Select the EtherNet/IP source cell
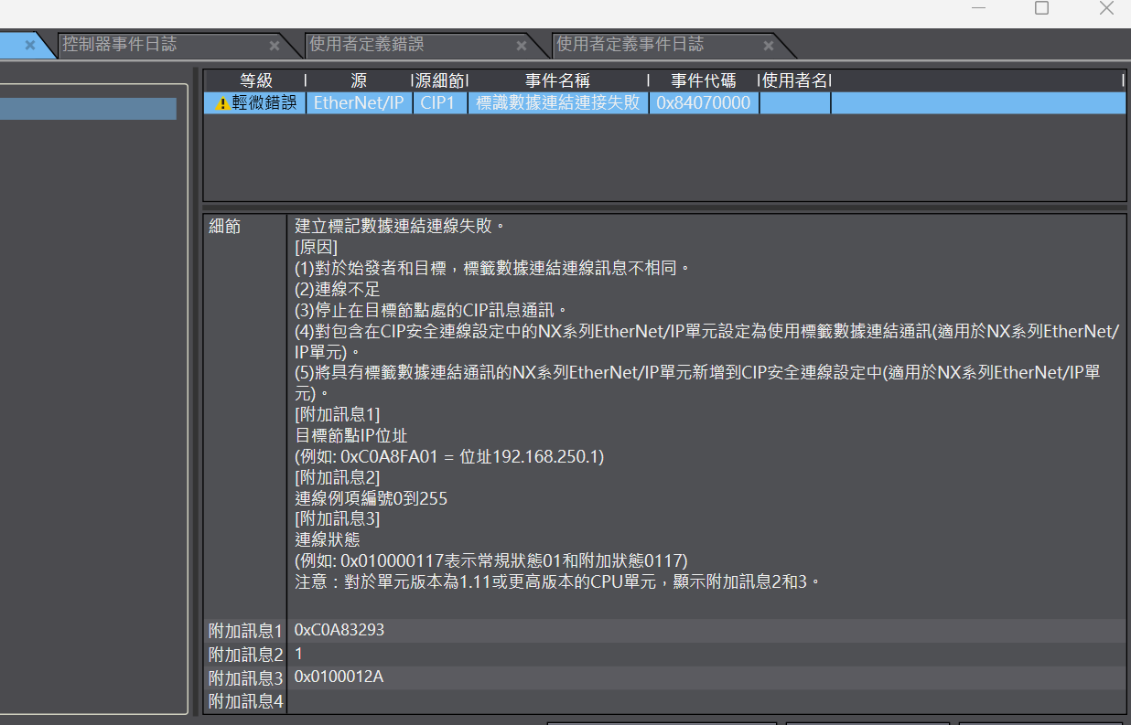 [359, 102]
